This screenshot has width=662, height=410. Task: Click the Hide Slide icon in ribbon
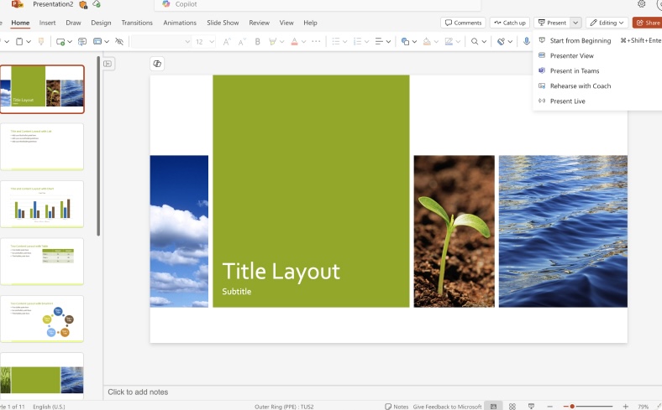point(118,41)
